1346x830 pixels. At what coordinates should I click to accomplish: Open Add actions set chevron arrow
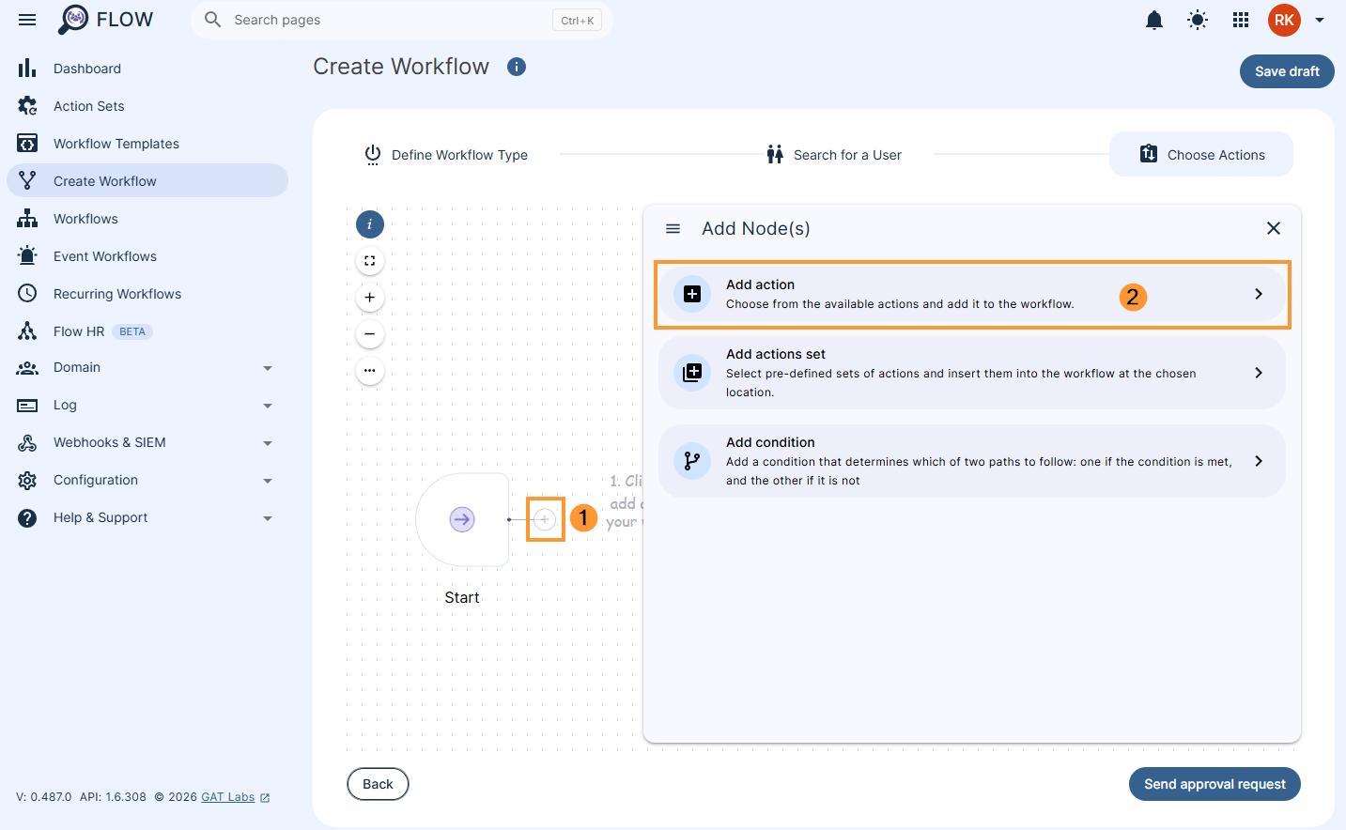[1259, 373]
